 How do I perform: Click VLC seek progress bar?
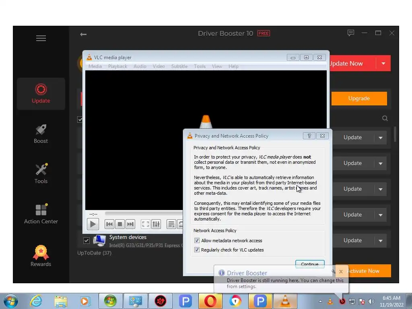144,213
